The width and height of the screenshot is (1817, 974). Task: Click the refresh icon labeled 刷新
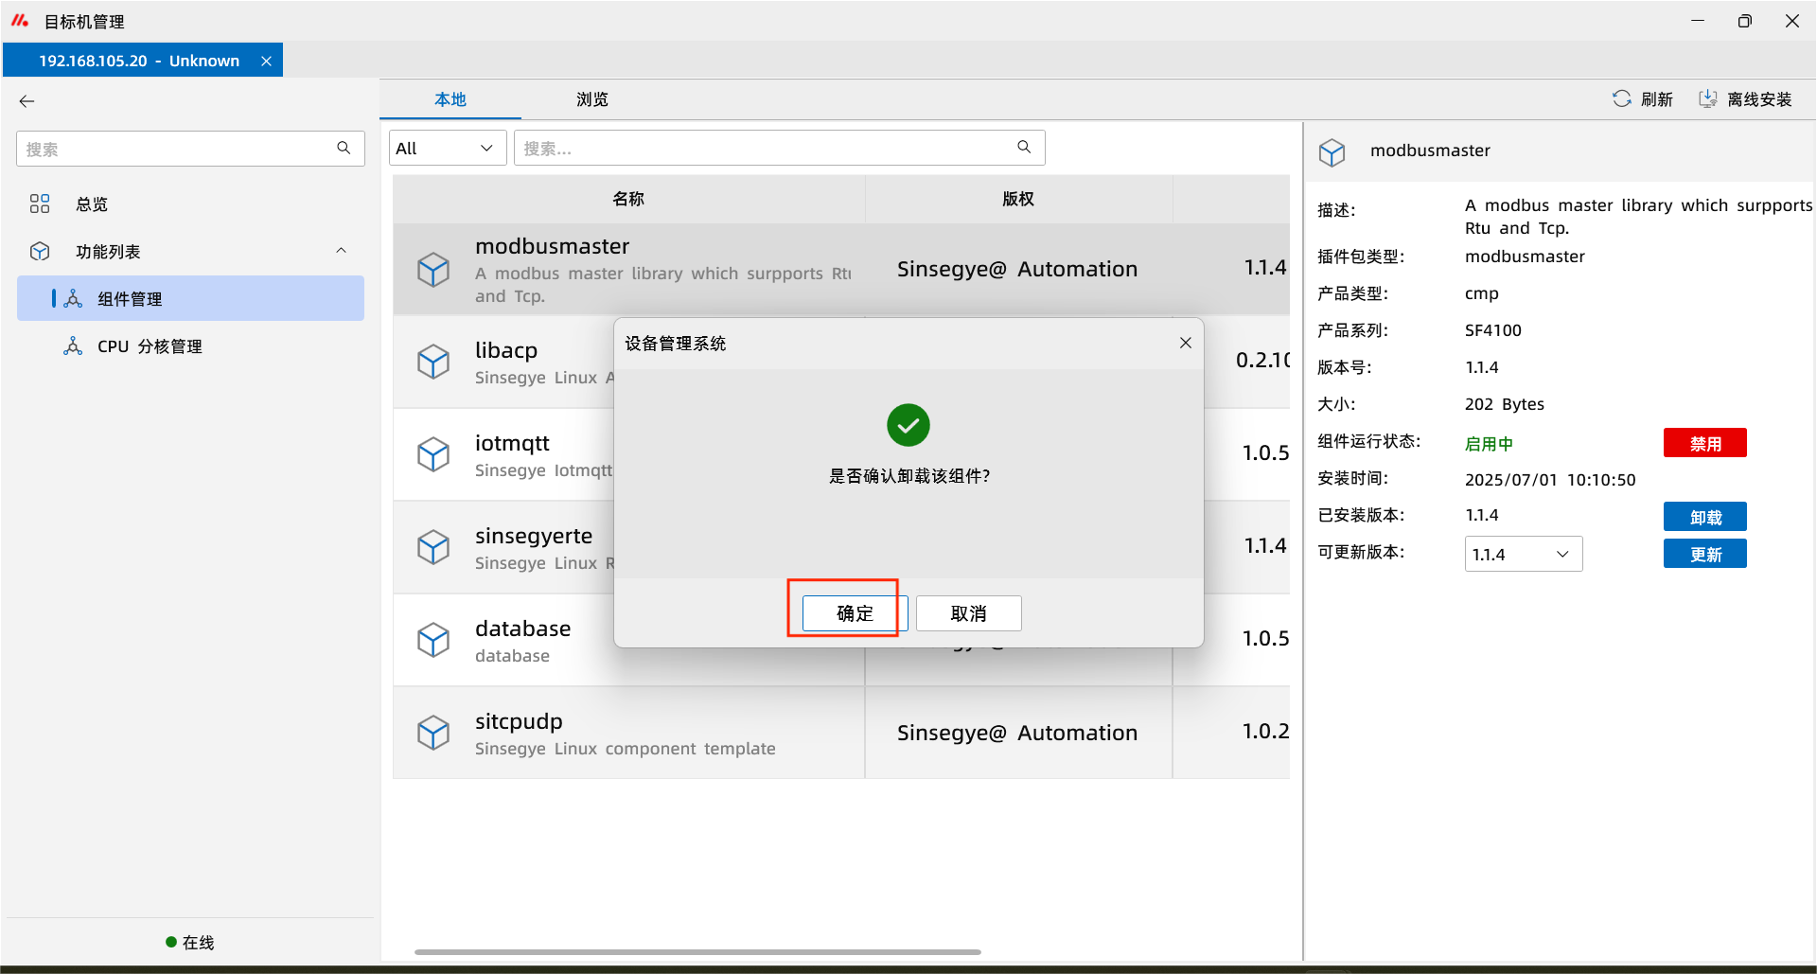[x=1621, y=99]
